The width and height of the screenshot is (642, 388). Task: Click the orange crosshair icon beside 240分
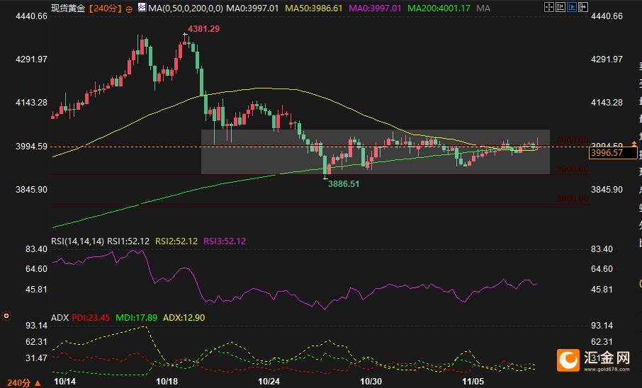click(128, 8)
